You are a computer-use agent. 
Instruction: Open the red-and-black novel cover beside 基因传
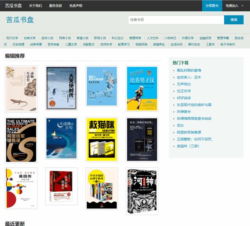(x=61, y=186)
